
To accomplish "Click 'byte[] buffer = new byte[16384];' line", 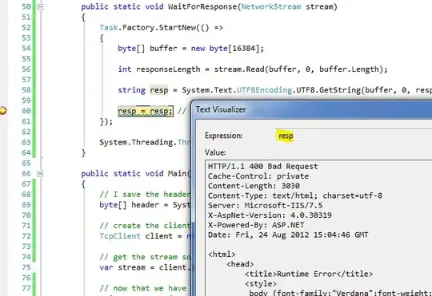I will pyautogui.click(x=190, y=49).
